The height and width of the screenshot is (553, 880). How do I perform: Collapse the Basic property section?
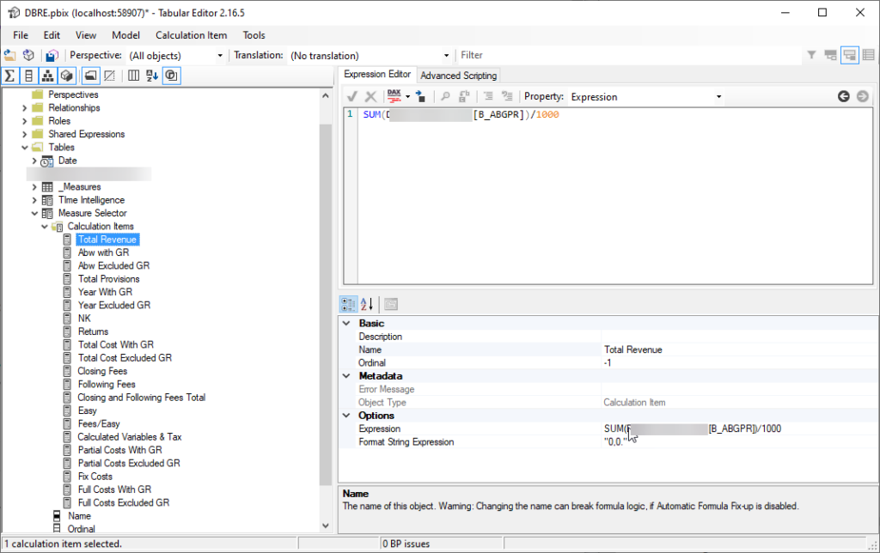(347, 324)
